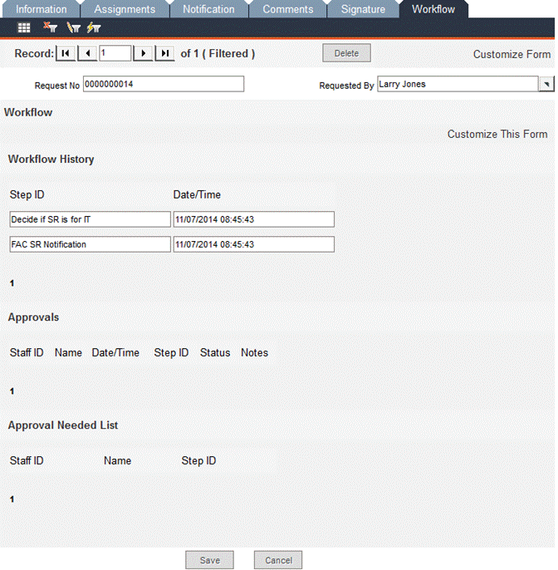Click the edit filter funnel icon

coord(73,27)
